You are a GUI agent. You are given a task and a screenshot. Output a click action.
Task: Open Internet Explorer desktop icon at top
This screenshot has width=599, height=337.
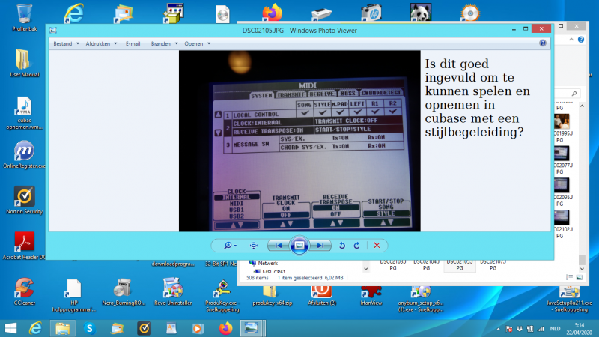pyautogui.click(x=73, y=13)
